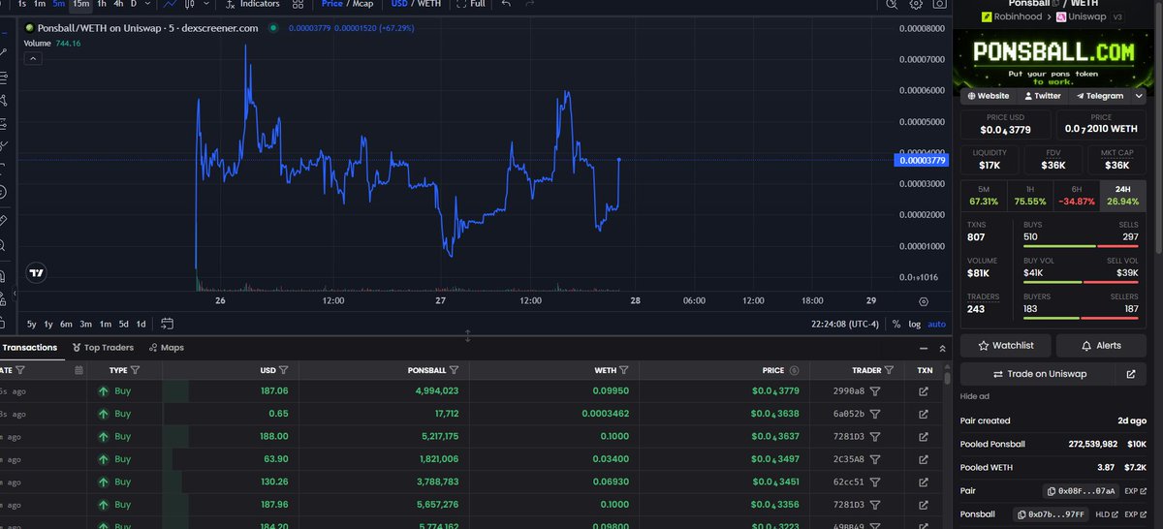Filter transactions by PONSBALL column
The image size is (1163, 529).
[454, 370]
